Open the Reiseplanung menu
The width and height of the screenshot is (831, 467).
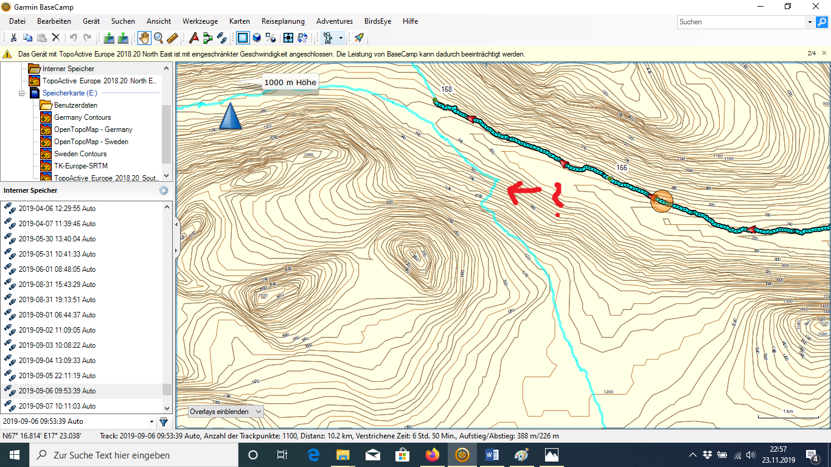point(283,21)
